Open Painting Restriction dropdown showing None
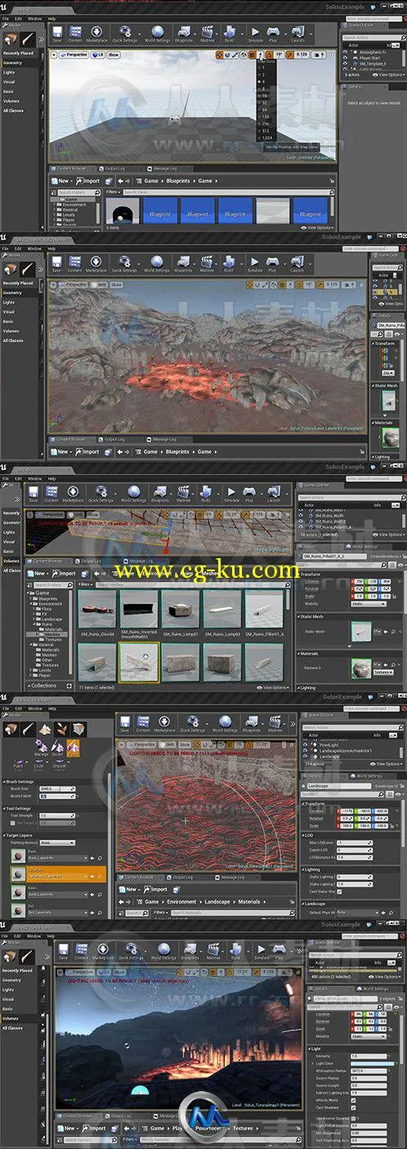Viewport: 407px width, 1149px height. coord(56,842)
